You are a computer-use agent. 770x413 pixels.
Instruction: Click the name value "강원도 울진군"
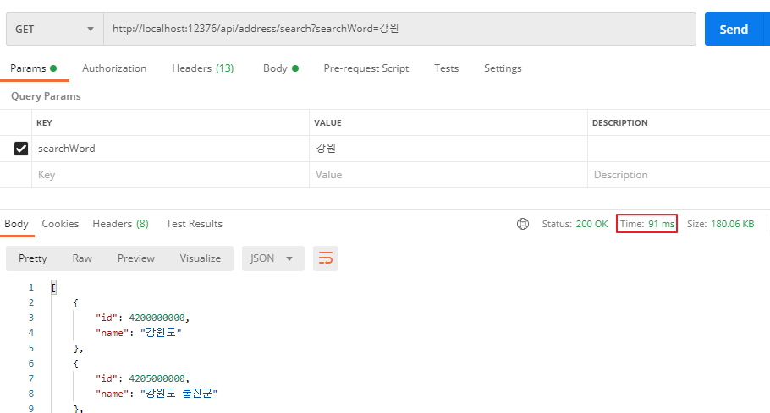point(179,394)
